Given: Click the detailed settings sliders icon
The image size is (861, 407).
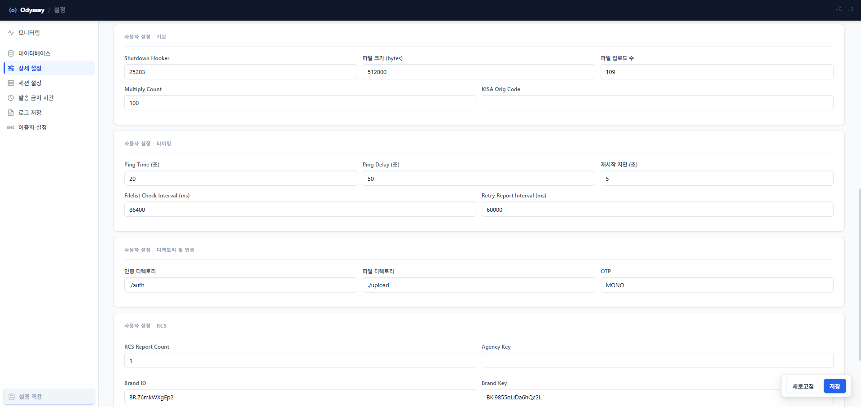Looking at the screenshot, I should (11, 68).
